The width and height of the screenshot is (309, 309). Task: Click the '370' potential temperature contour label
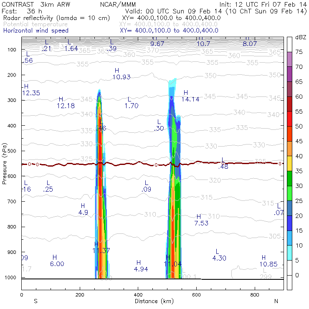153,50
